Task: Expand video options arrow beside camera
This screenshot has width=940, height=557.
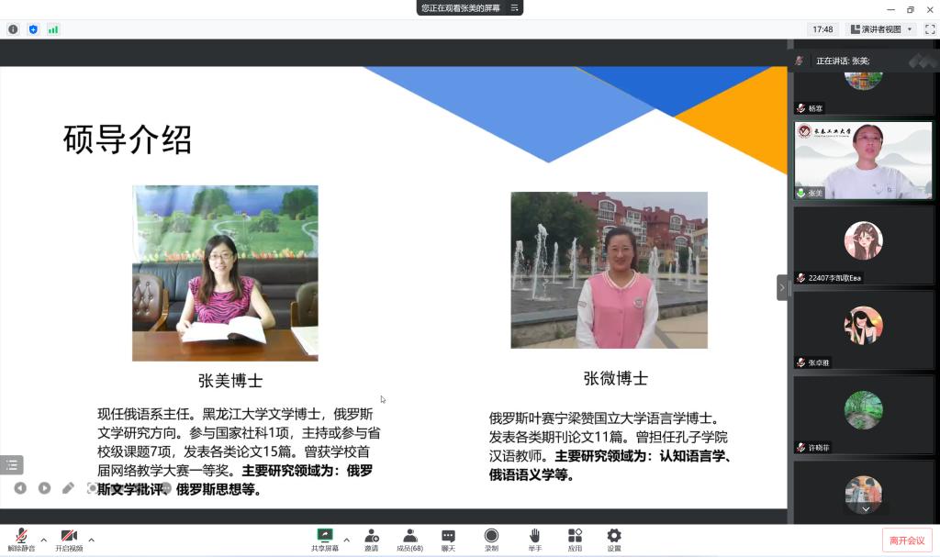Action: (x=91, y=540)
